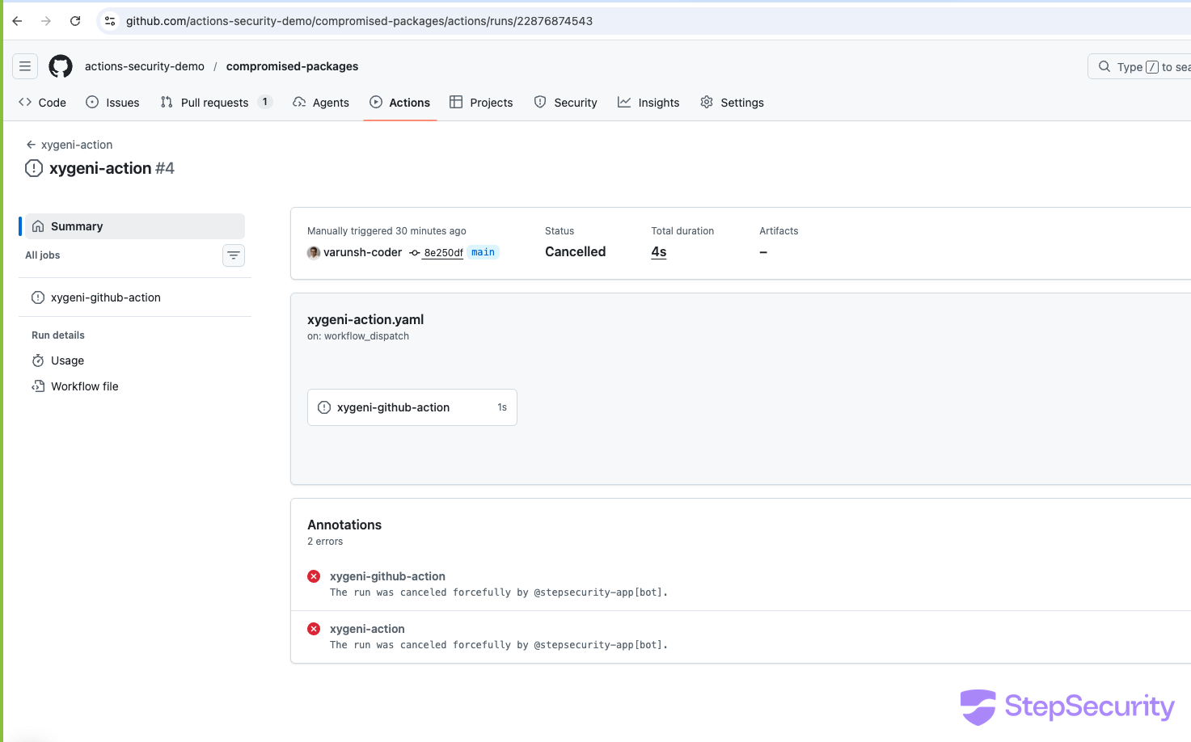The image size is (1191, 742).
Task: Switch to the Issues tab
Action: pyautogui.click(x=112, y=103)
